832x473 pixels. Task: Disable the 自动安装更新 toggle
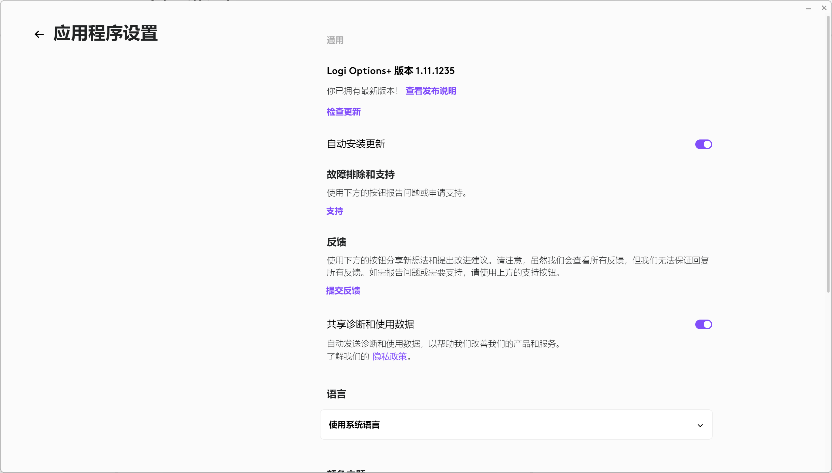[x=703, y=144]
